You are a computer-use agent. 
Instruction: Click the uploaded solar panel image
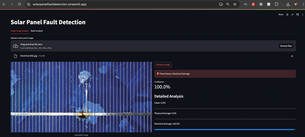pos(81,97)
